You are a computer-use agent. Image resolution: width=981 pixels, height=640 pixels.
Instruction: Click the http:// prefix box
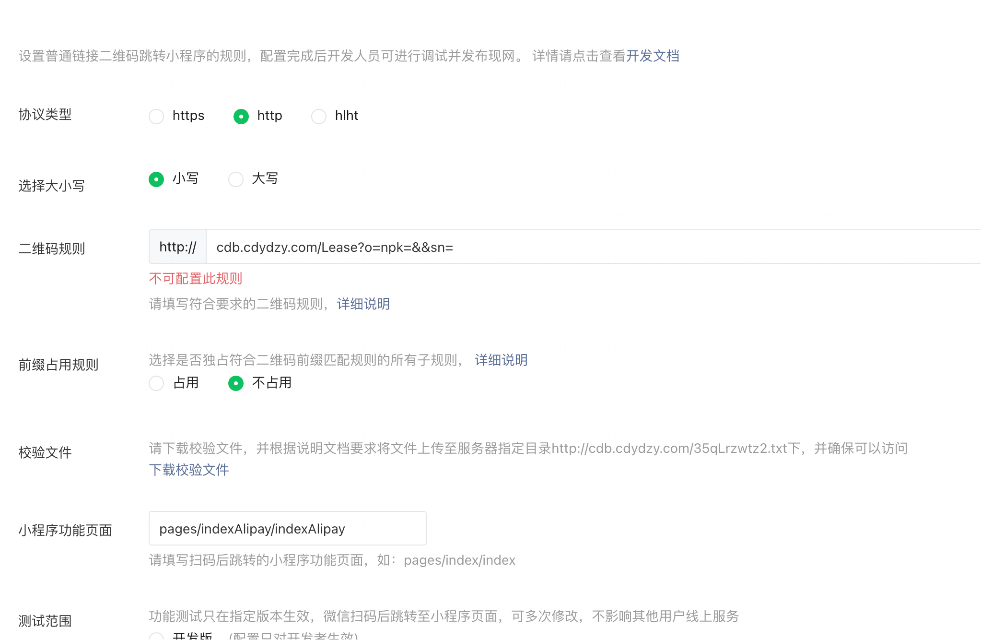[177, 247]
